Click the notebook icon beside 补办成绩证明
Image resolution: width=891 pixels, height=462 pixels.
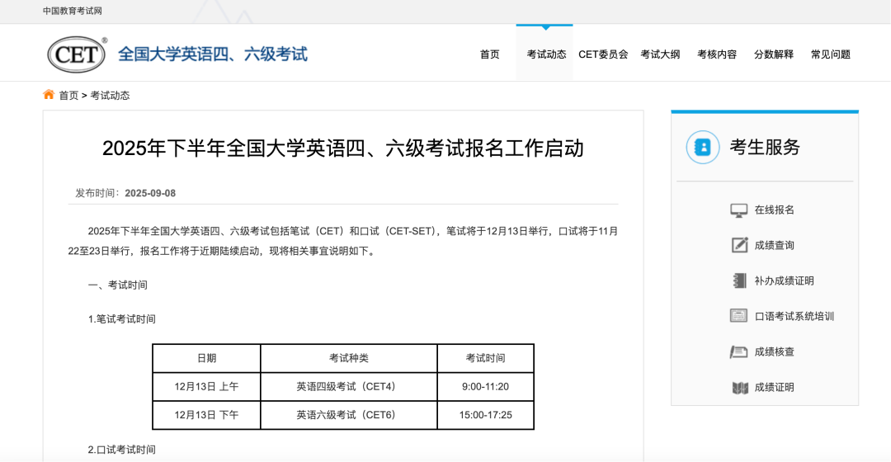(x=738, y=280)
